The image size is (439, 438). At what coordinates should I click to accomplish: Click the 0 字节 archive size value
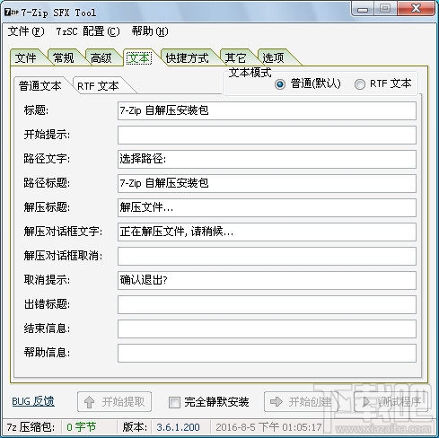click(x=82, y=427)
